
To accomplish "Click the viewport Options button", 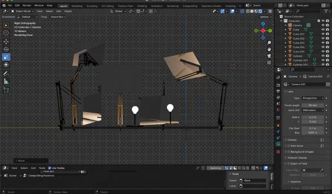I will 265,17.
